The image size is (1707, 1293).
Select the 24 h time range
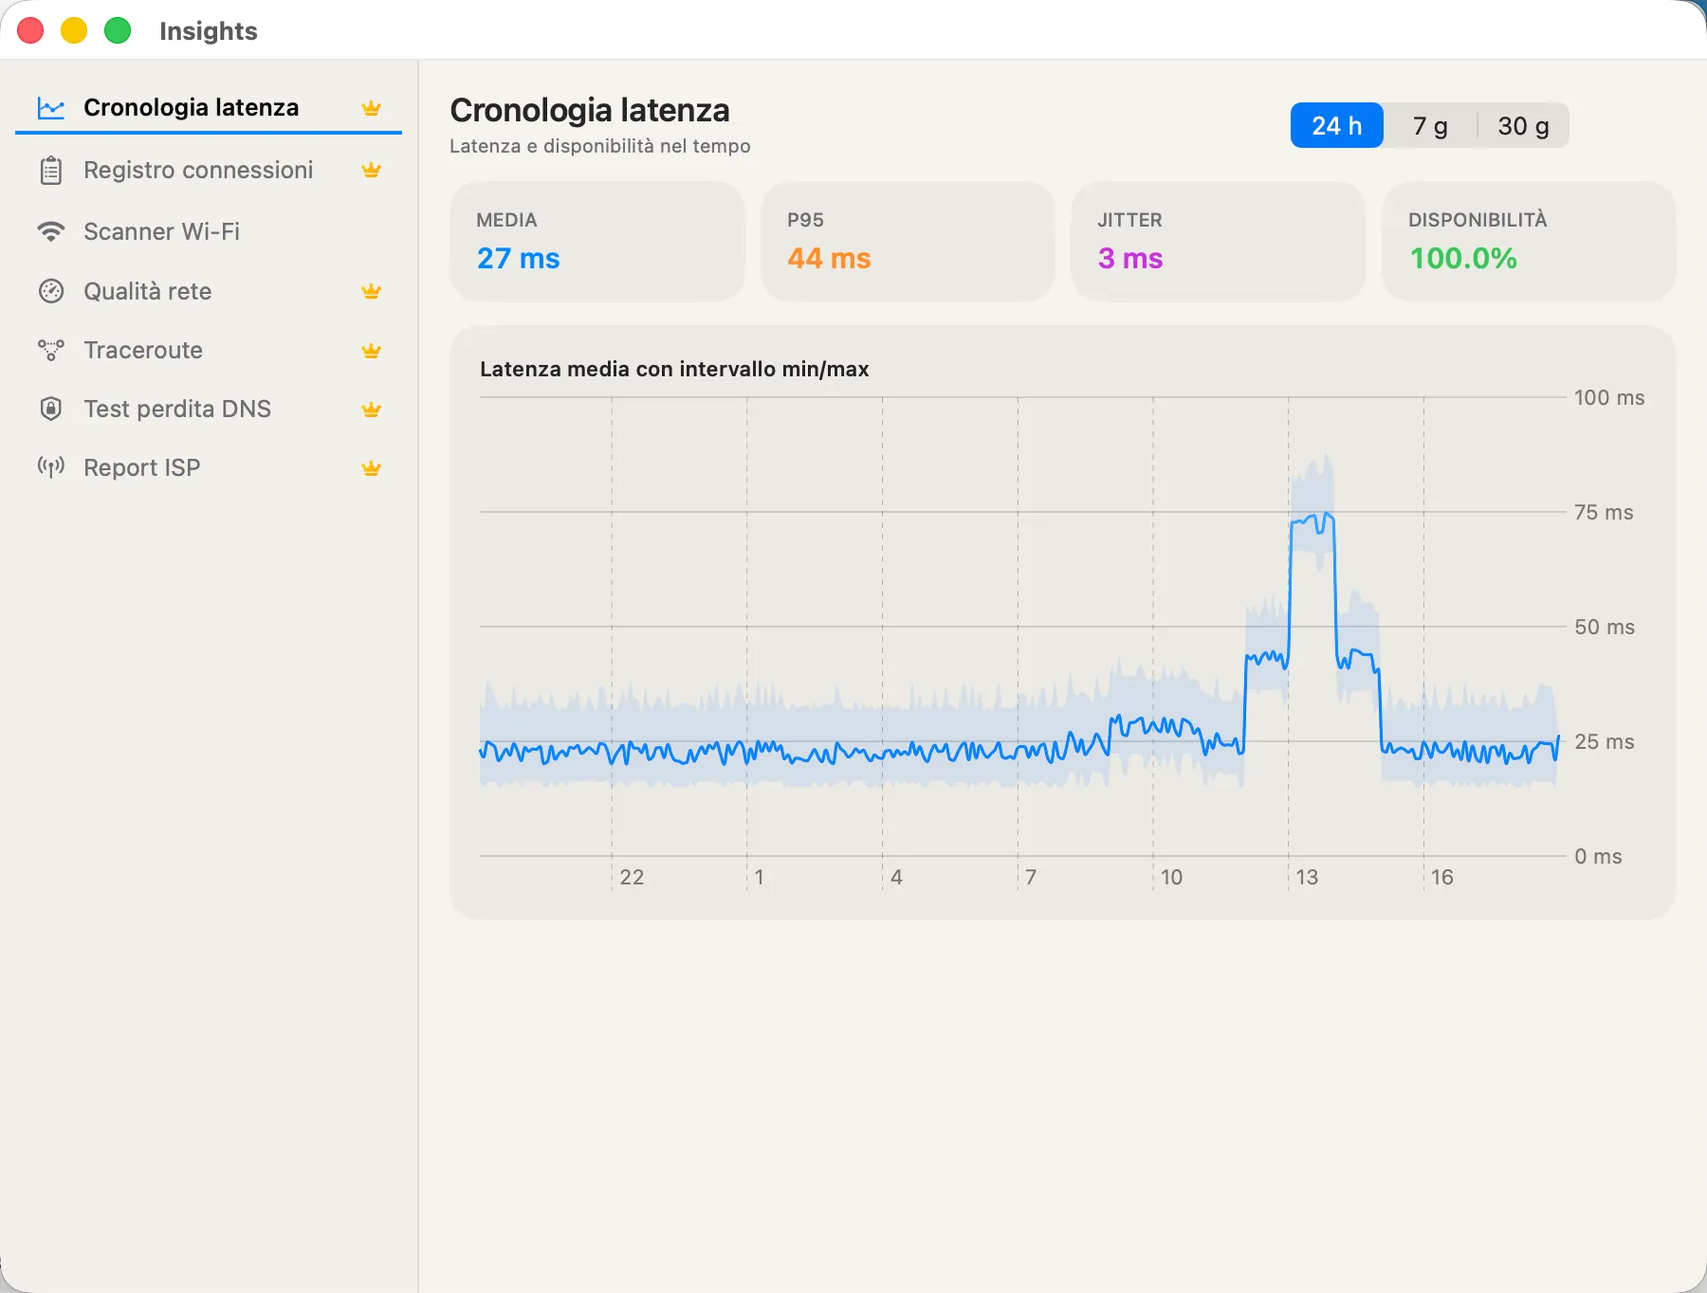point(1337,126)
